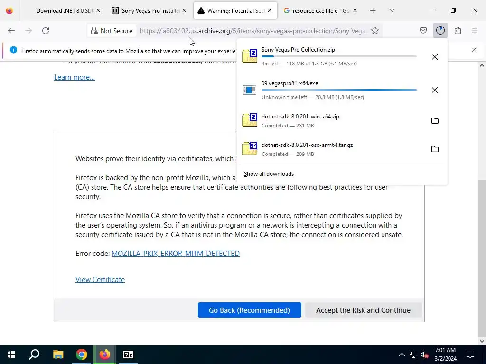486x364 pixels.
Task: Cancel the 09 vegaspro81_x64.exe download
Action: coord(435,90)
